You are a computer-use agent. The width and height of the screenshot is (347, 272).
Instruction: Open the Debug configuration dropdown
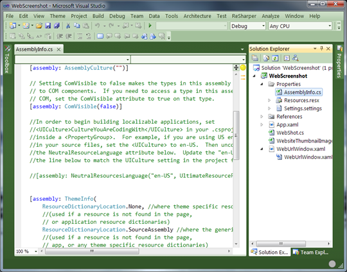pyautogui.click(x=248, y=26)
